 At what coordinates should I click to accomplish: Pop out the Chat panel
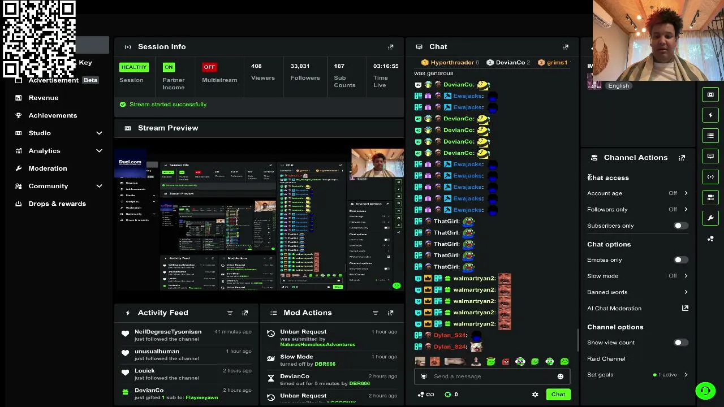[565, 47]
